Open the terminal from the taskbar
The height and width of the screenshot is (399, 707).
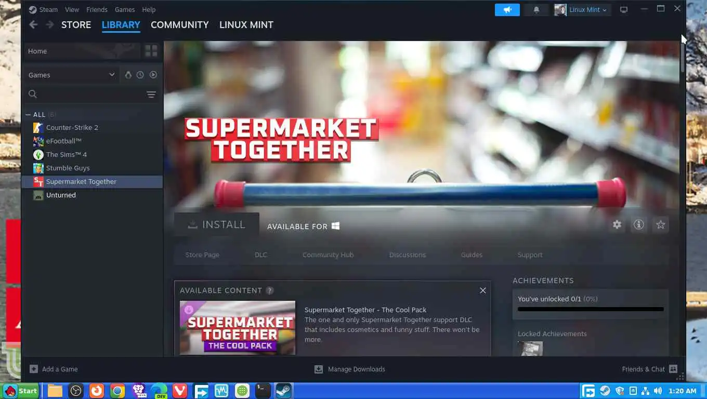point(263,391)
